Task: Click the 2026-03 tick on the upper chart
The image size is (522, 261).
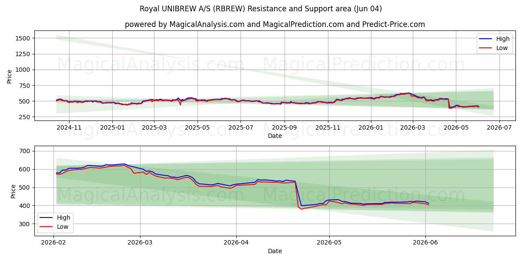Action: (413, 128)
